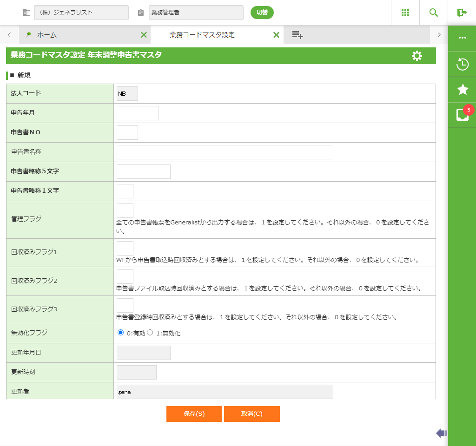Select the 1:無効化 radio button
This screenshot has width=476, height=446.
coord(150,333)
